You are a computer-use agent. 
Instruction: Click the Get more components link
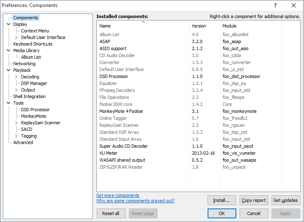click(x=118, y=195)
